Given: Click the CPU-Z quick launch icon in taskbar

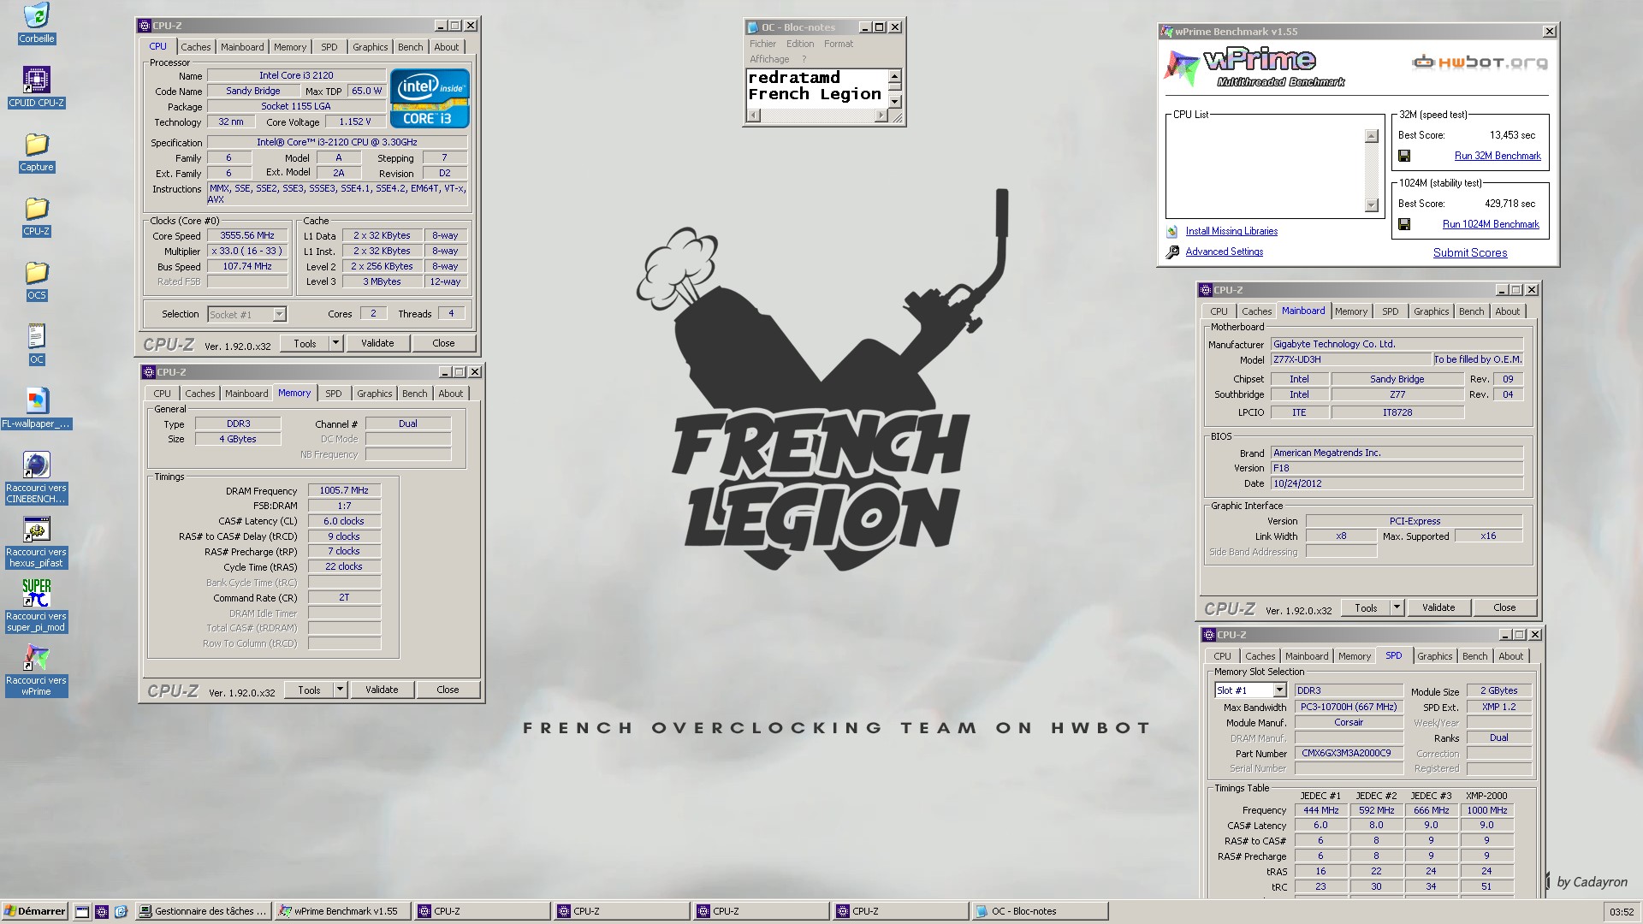Looking at the screenshot, I should point(102,911).
